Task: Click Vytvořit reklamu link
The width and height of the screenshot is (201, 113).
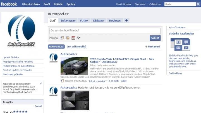Action: pos(177,27)
